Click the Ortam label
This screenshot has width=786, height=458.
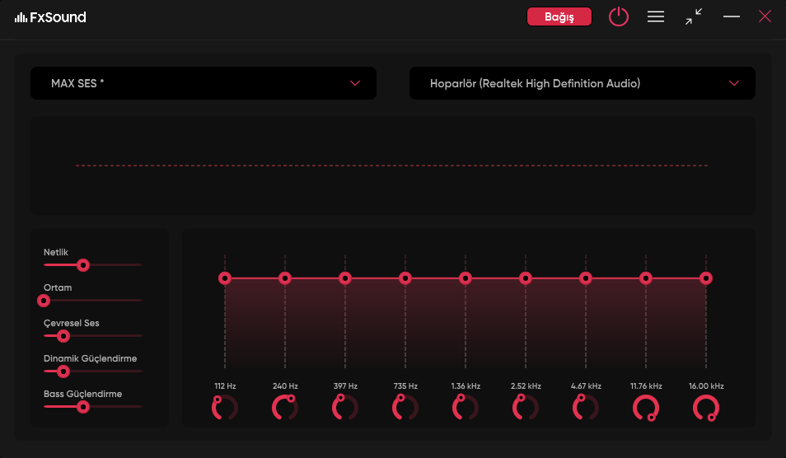pos(58,287)
